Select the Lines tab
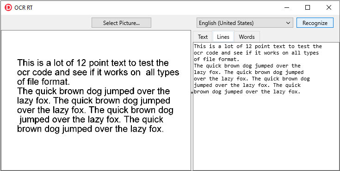 tap(223, 37)
